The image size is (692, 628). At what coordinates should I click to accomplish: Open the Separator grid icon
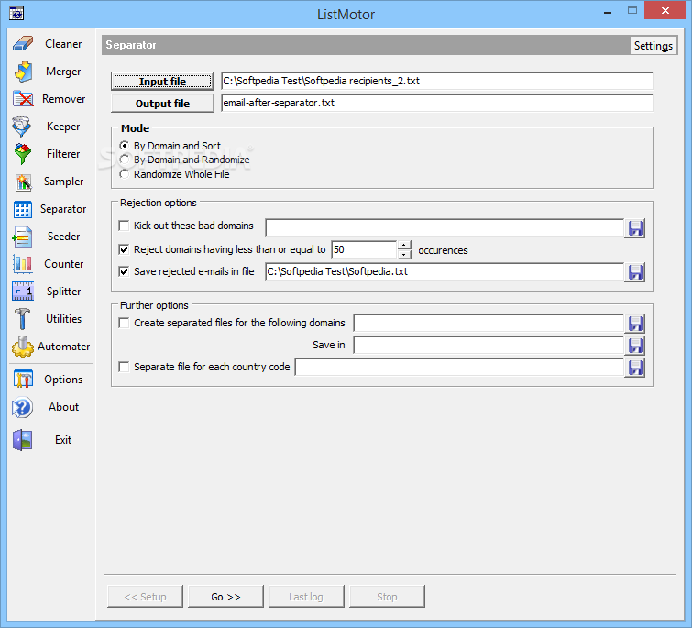coord(23,209)
